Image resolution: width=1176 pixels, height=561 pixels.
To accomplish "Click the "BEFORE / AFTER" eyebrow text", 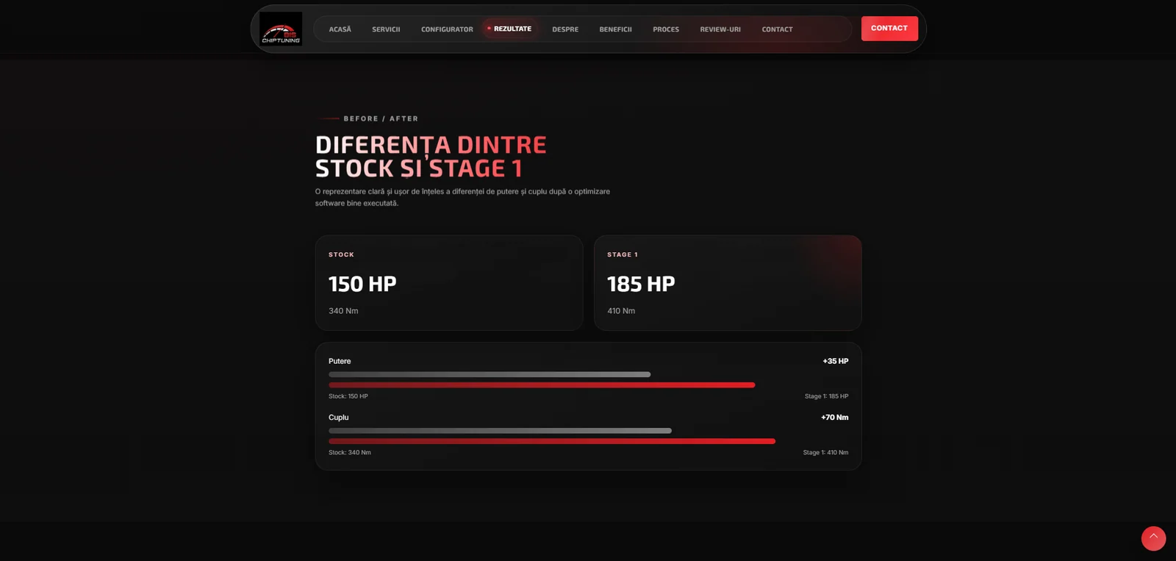I will click(x=381, y=118).
